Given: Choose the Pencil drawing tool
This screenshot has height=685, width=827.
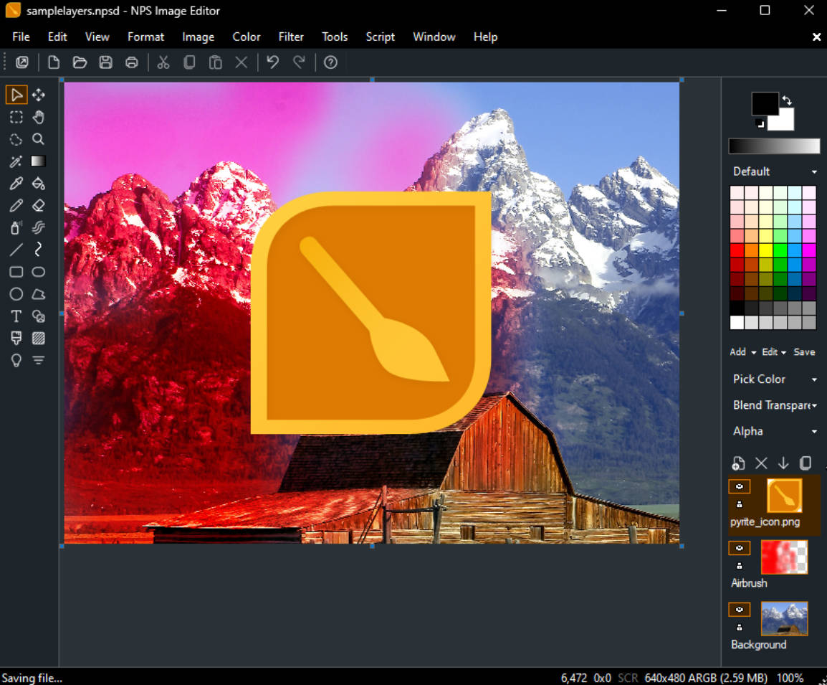Looking at the screenshot, I should (16, 206).
